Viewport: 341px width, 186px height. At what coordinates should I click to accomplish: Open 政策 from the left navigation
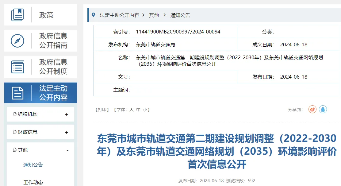(x=46, y=14)
